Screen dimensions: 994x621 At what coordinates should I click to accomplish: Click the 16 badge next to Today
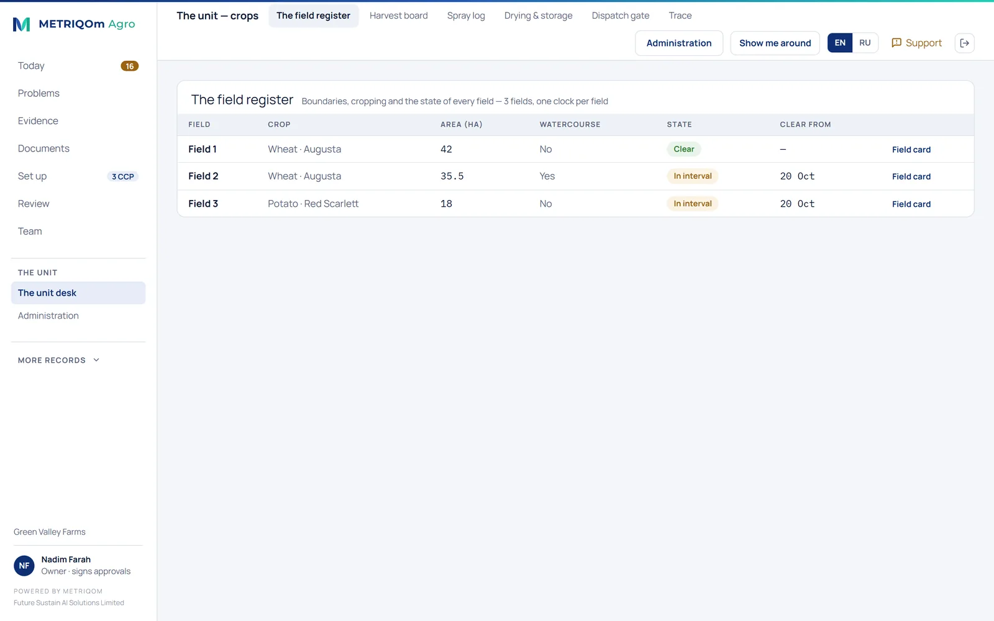coord(129,66)
